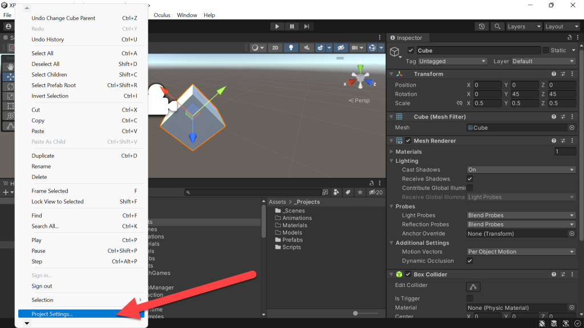
Task: Select the Move tool
Action: tap(10, 77)
